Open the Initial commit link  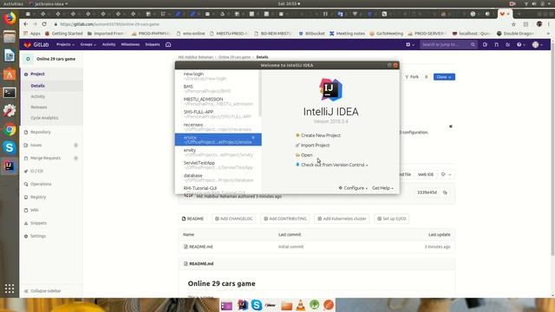coord(291,246)
